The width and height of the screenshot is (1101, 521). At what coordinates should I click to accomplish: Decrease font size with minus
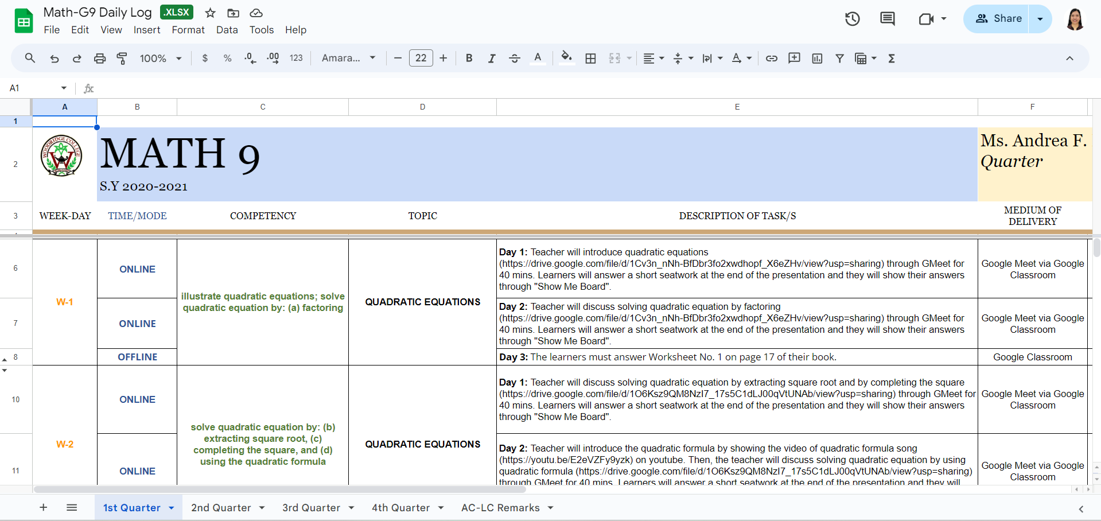(x=398, y=58)
